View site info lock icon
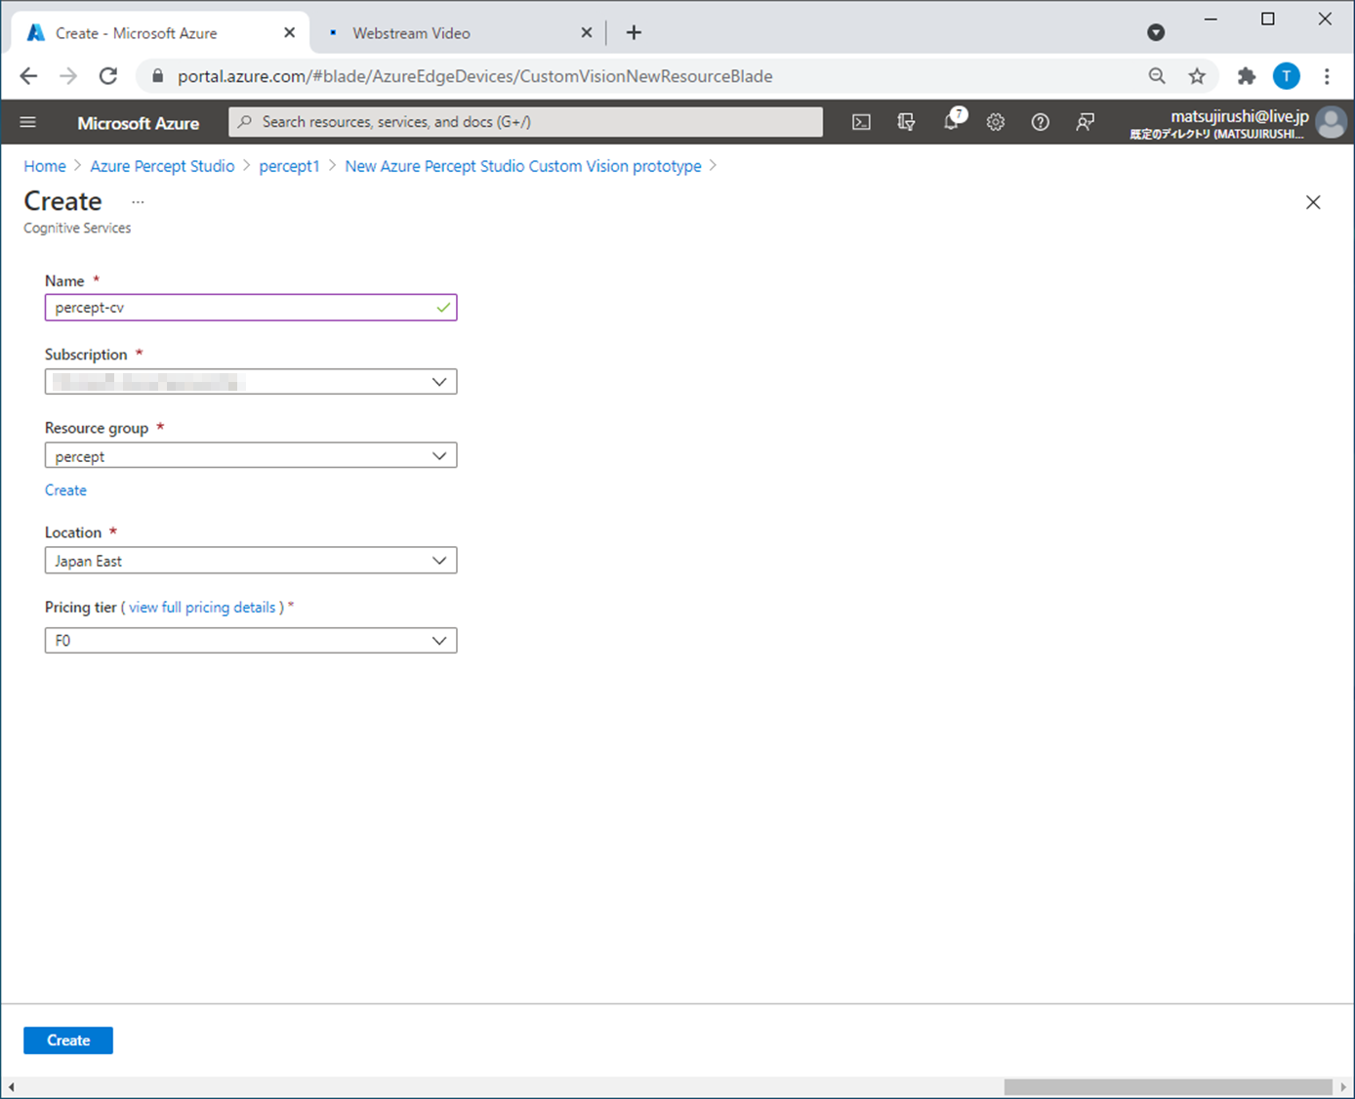 [158, 76]
